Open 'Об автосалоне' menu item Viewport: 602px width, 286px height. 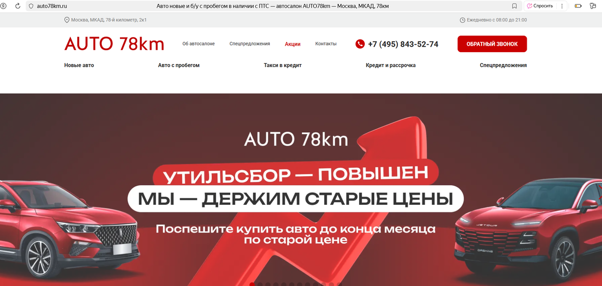[x=199, y=44]
